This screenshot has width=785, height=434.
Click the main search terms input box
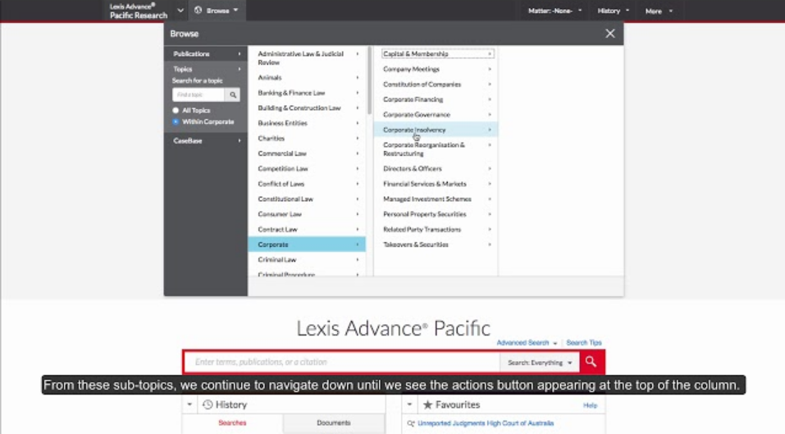342,362
